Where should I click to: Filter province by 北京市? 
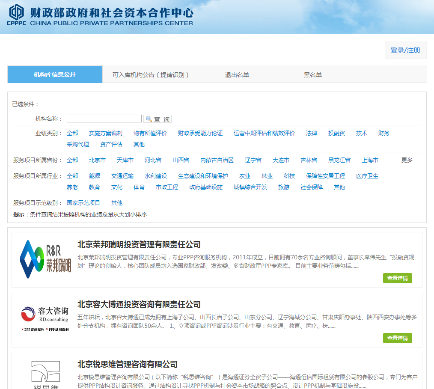(97, 160)
